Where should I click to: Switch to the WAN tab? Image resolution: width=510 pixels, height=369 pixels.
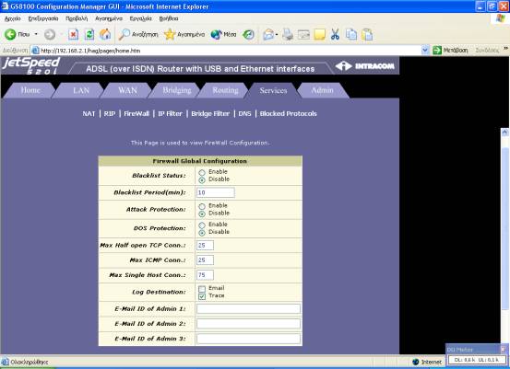(127, 90)
